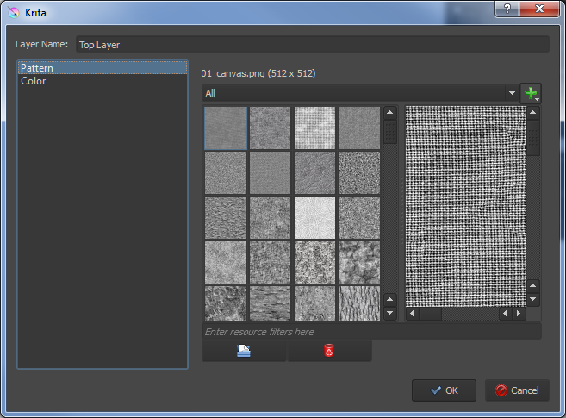Select the bark-like last thumbnail in the bottom row
Screen dimensions: 566x418
pyautogui.click(x=359, y=303)
